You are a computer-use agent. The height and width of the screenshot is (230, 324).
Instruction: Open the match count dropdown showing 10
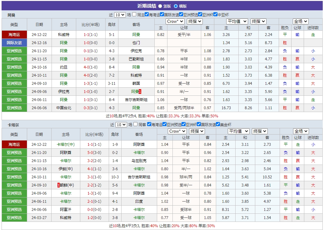(120, 14)
